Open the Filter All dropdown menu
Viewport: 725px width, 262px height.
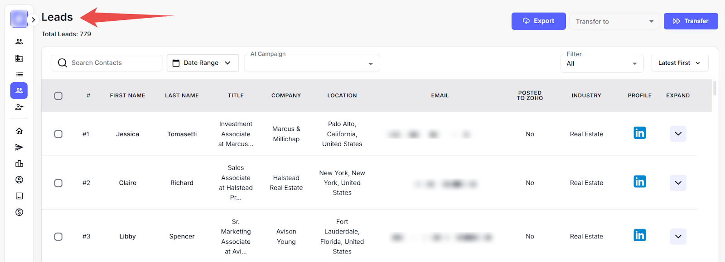pos(601,63)
